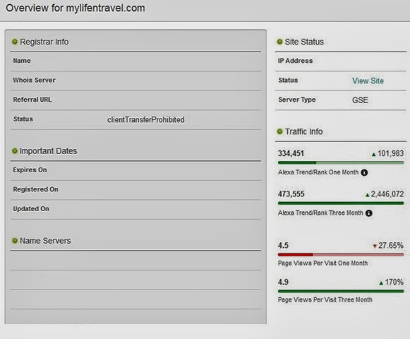Click green up arrow beside 170%
This screenshot has width=410, height=339.
tap(381, 283)
